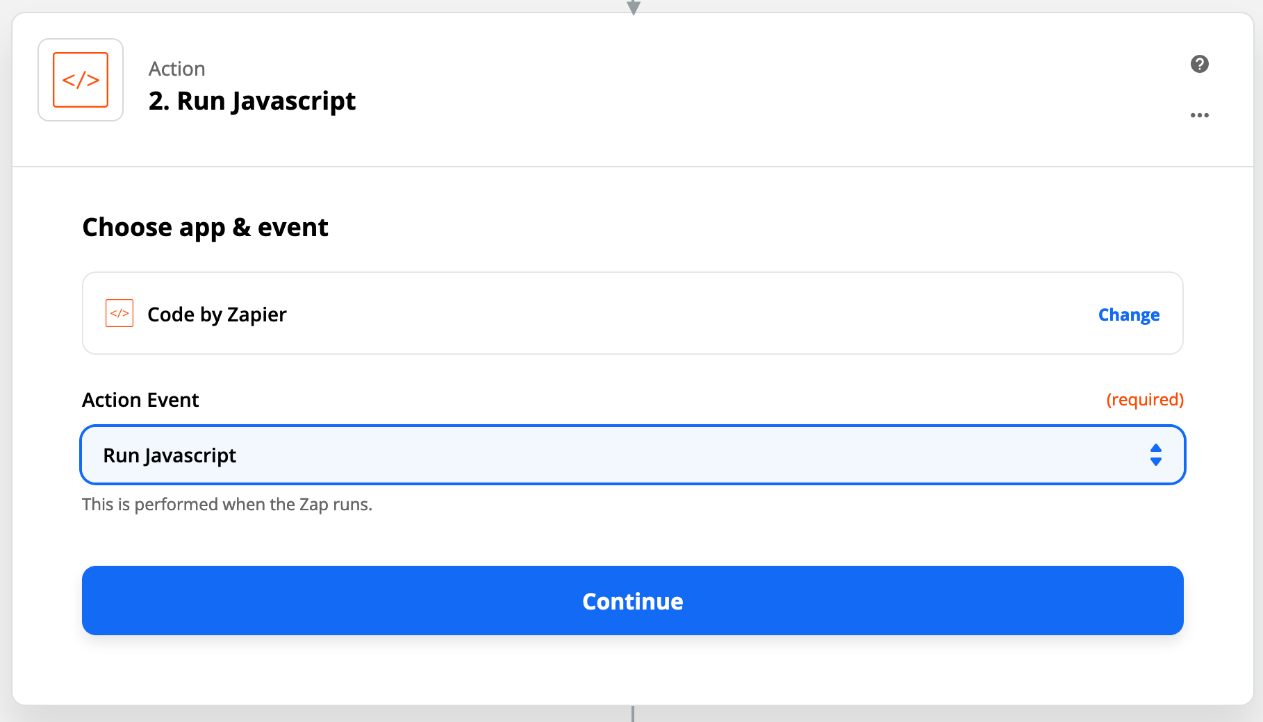Click the connector line below the step card
The width and height of the screenshot is (1263, 722).
633,714
